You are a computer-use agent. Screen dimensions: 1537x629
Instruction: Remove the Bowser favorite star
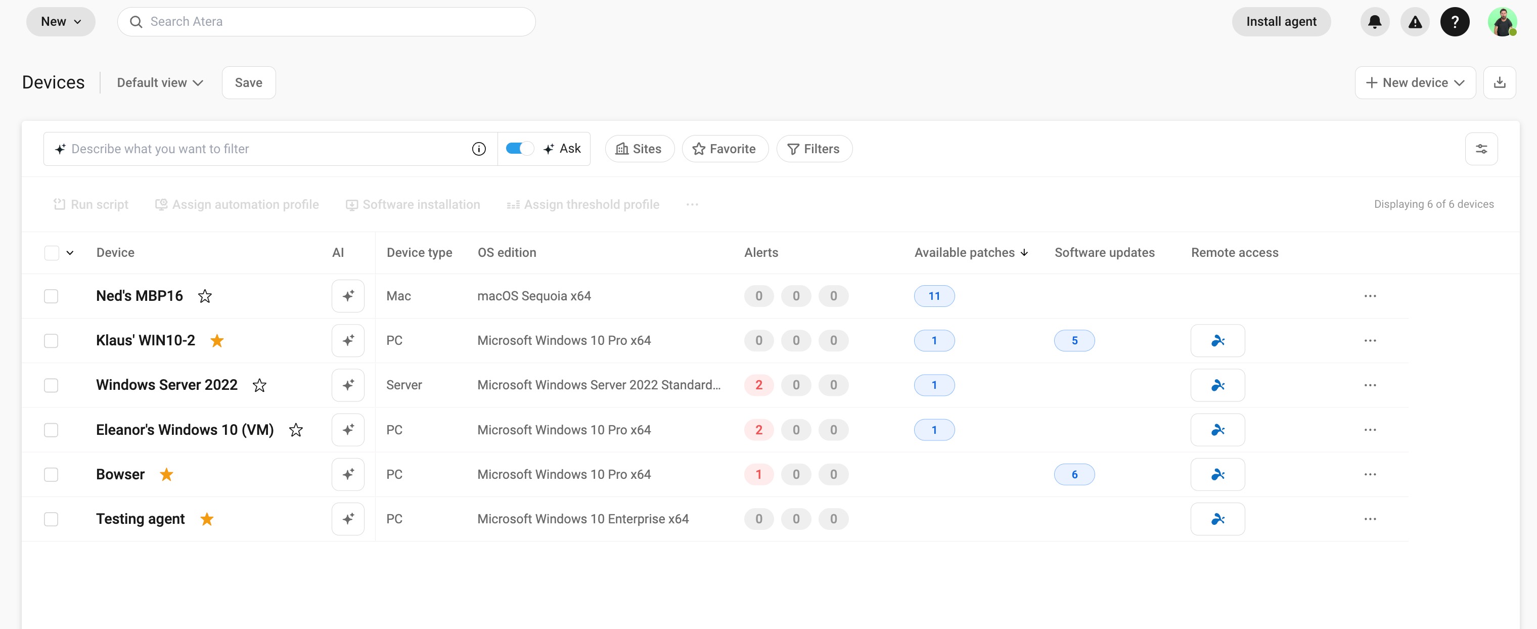[166, 474]
